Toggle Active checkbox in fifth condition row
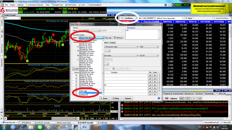The height and width of the screenshot is (130, 232). click(x=76, y=88)
